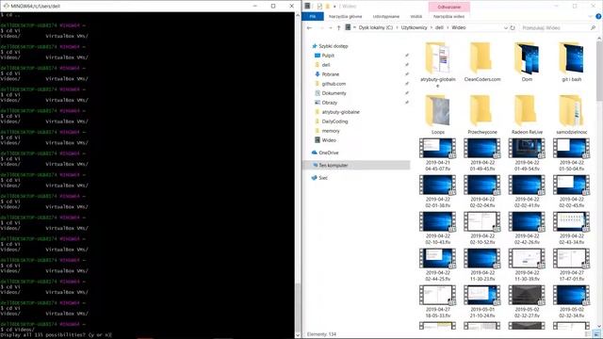Select video 2019-04-22 01-49-54.flv

[527, 154]
